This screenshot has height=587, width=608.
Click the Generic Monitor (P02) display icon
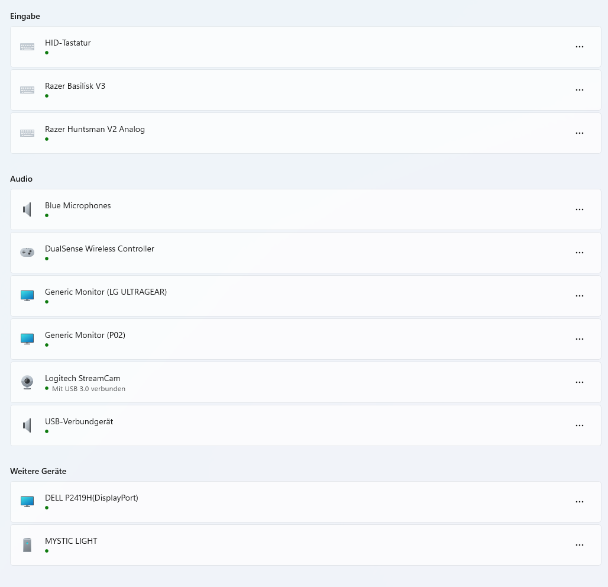pyautogui.click(x=27, y=338)
